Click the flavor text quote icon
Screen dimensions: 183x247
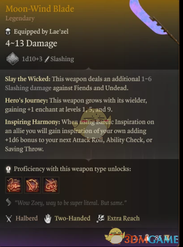(x=9, y=202)
